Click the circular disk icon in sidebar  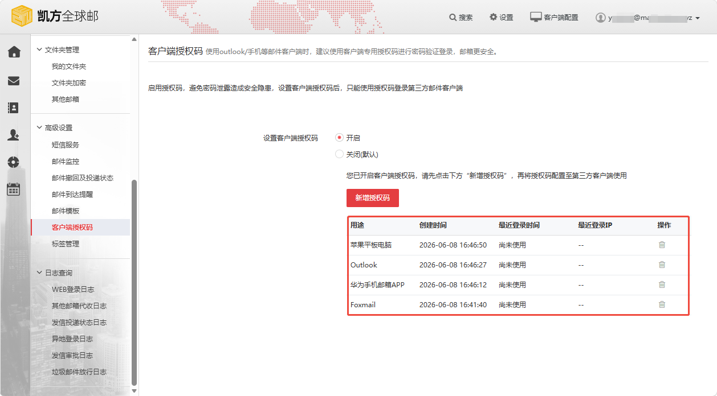point(14,162)
